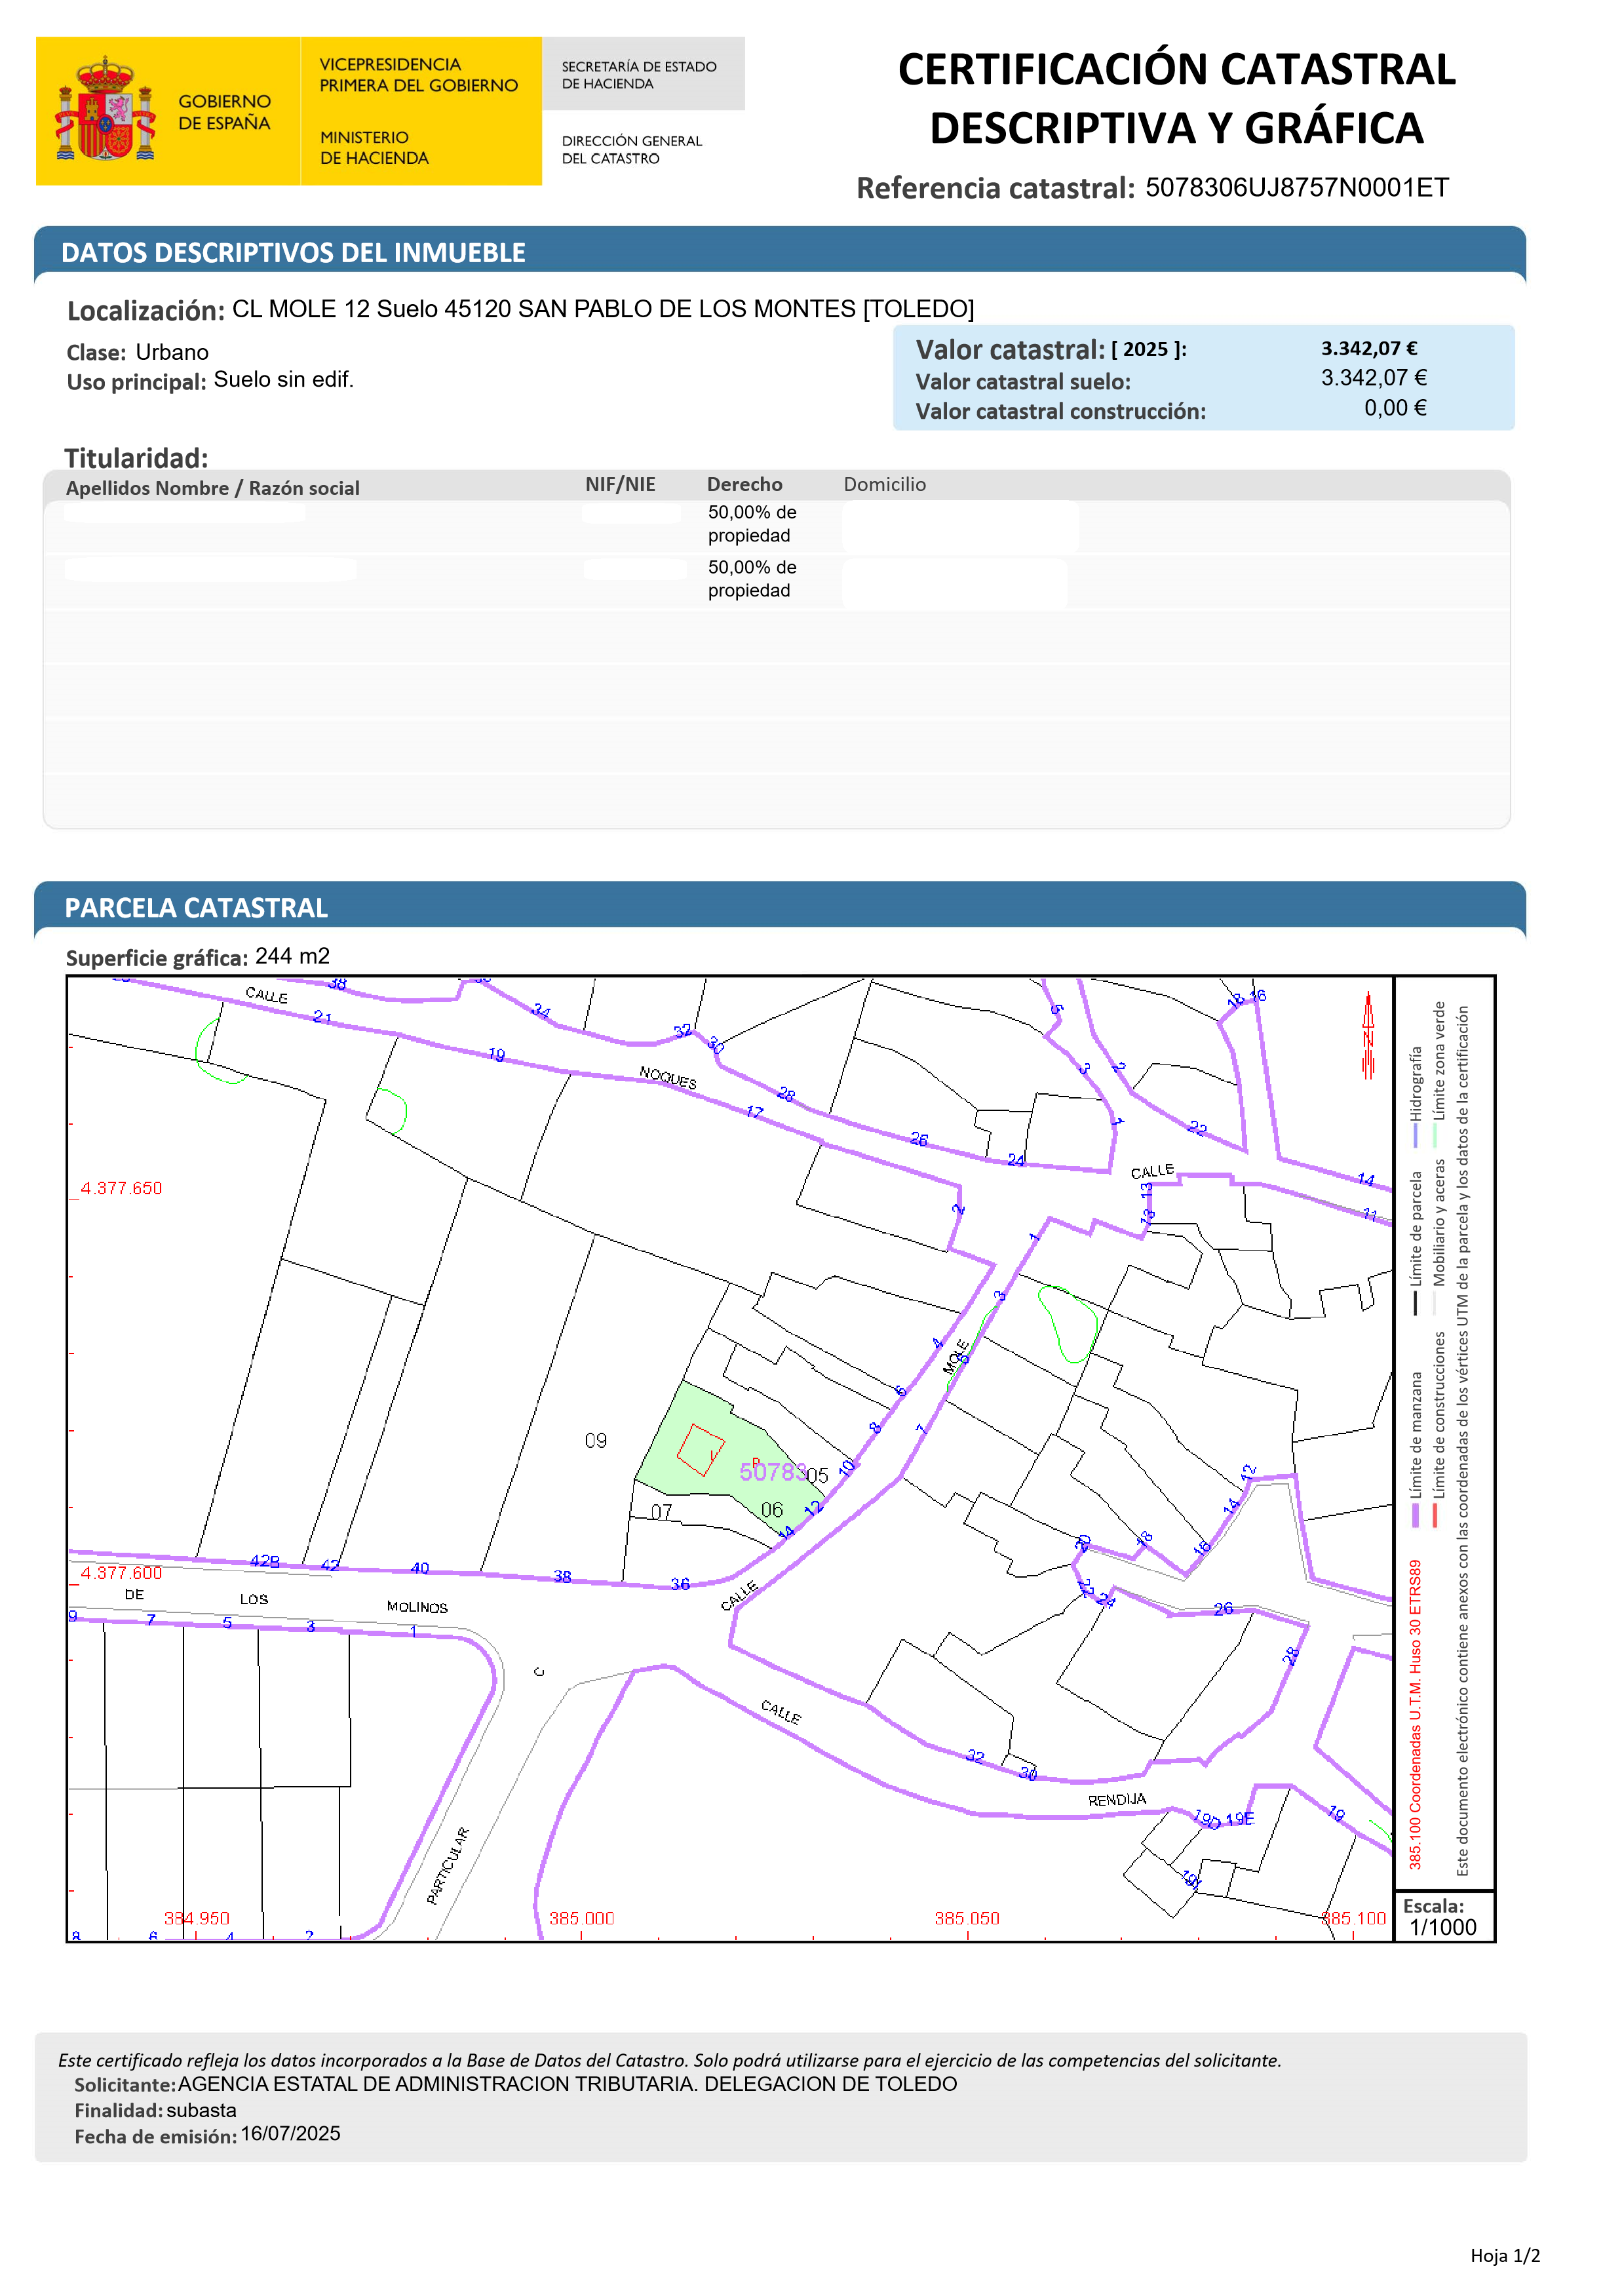Click the catastral reference number 5078306UJ8757N0001ET
The height and width of the screenshot is (2296, 1622).
pyautogui.click(x=1296, y=188)
